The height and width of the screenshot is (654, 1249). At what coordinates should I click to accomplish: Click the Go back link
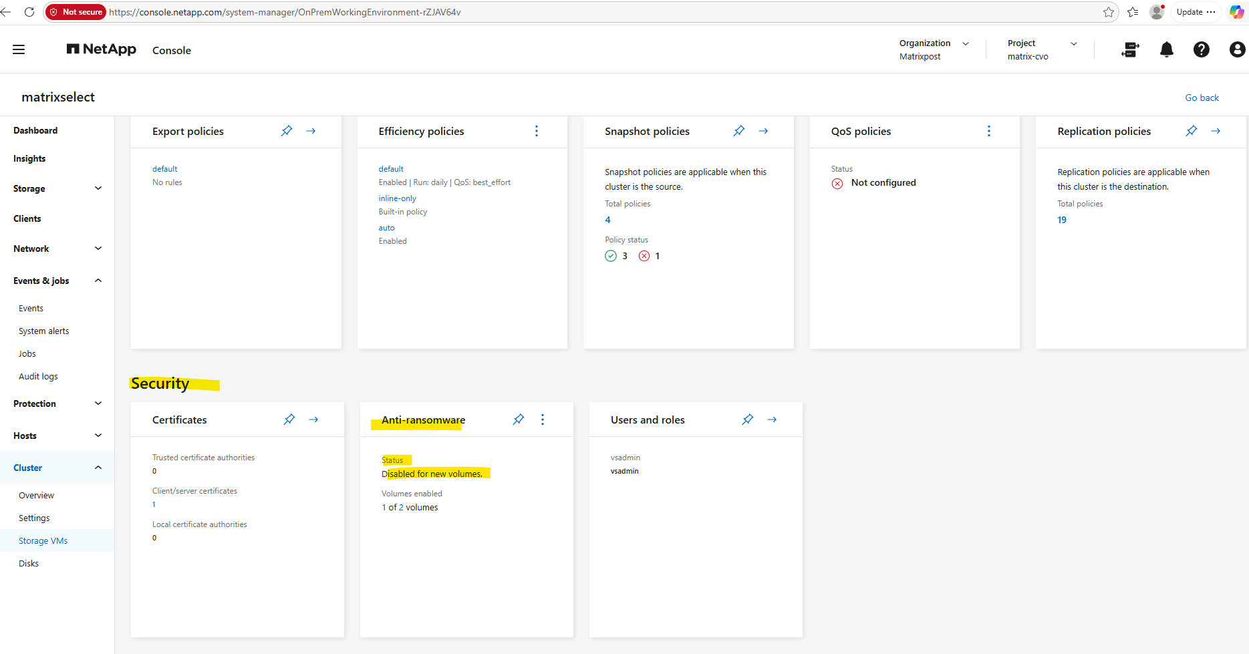[x=1202, y=98]
